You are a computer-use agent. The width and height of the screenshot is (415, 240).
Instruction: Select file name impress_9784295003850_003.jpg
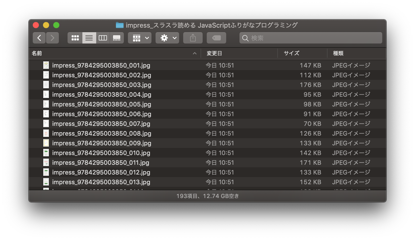(x=102, y=85)
